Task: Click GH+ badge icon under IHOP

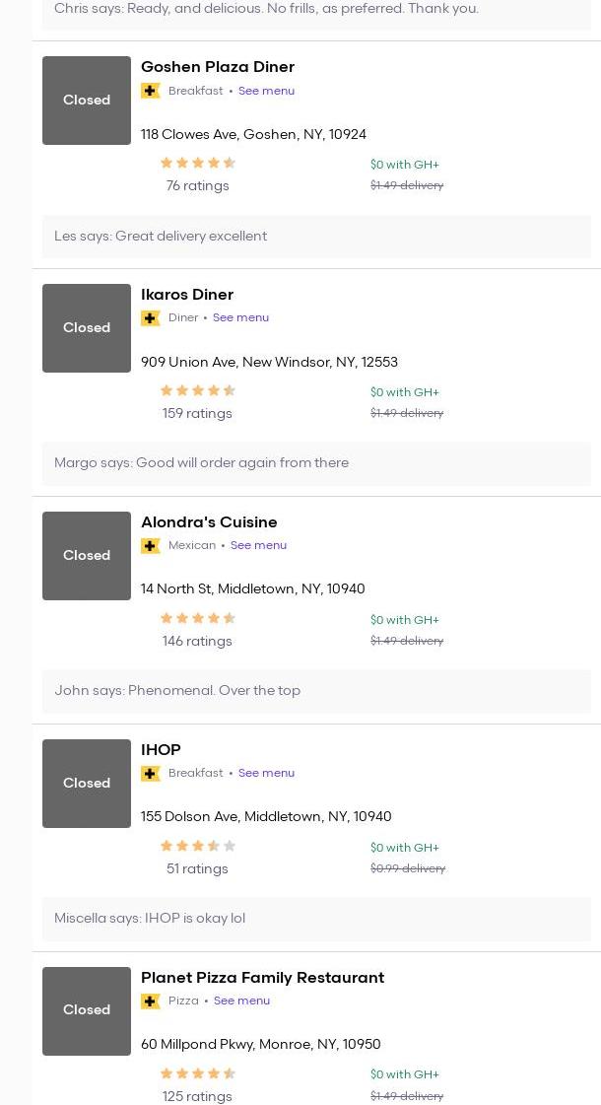Action: (151, 774)
